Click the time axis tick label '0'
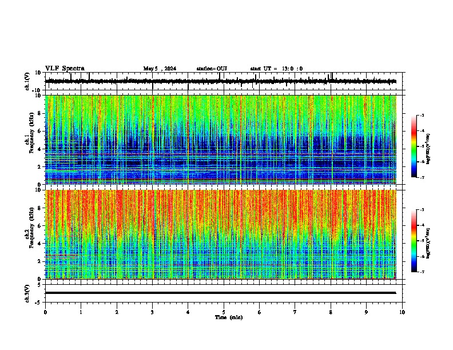The width and height of the screenshot is (453, 350). point(45,312)
